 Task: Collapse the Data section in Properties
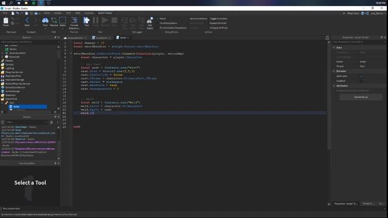pos(334,47)
